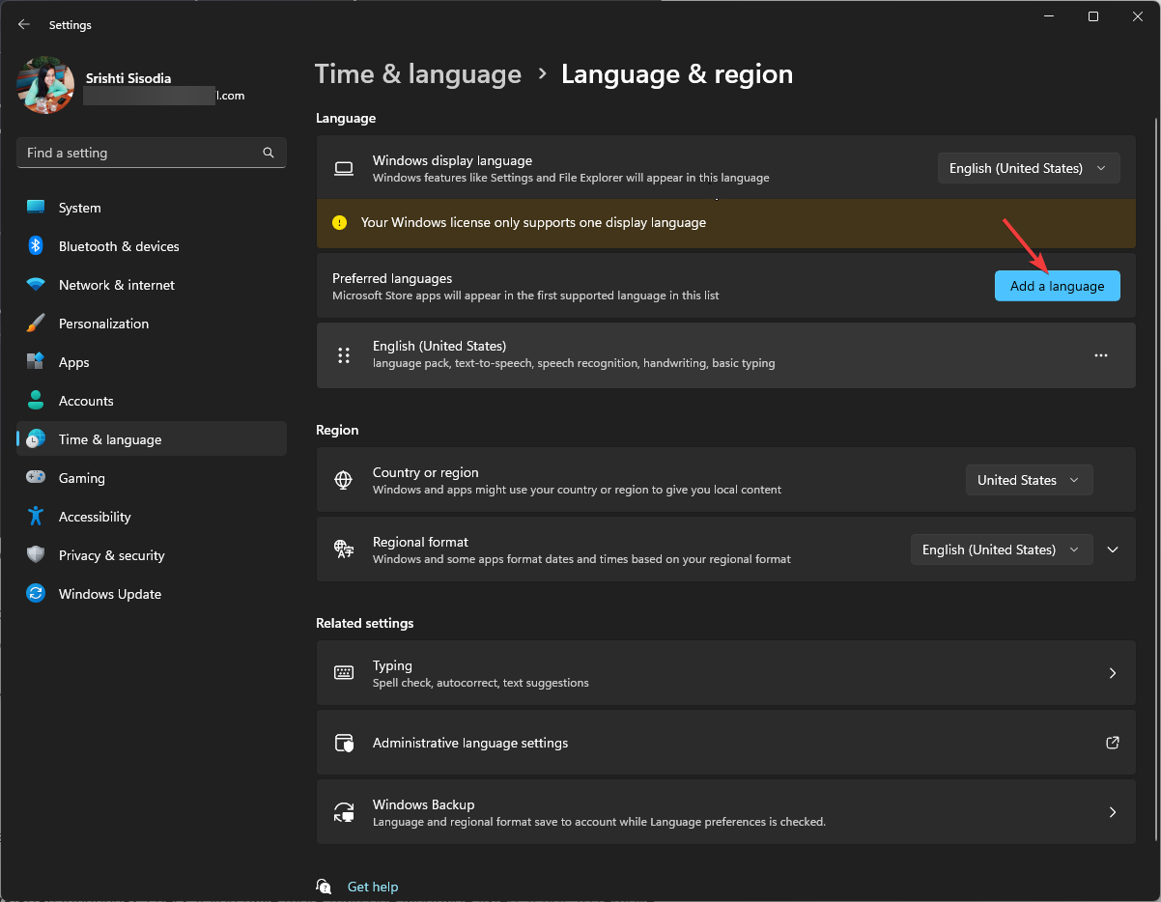Click the Time & language breadcrumb

(x=418, y=74)
